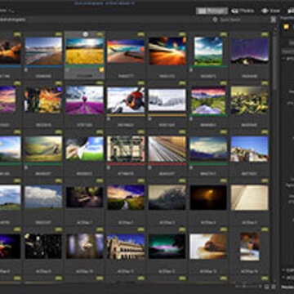Select the lavender field with person photo
Screen dimensions: 294x294
pos(85,100)
